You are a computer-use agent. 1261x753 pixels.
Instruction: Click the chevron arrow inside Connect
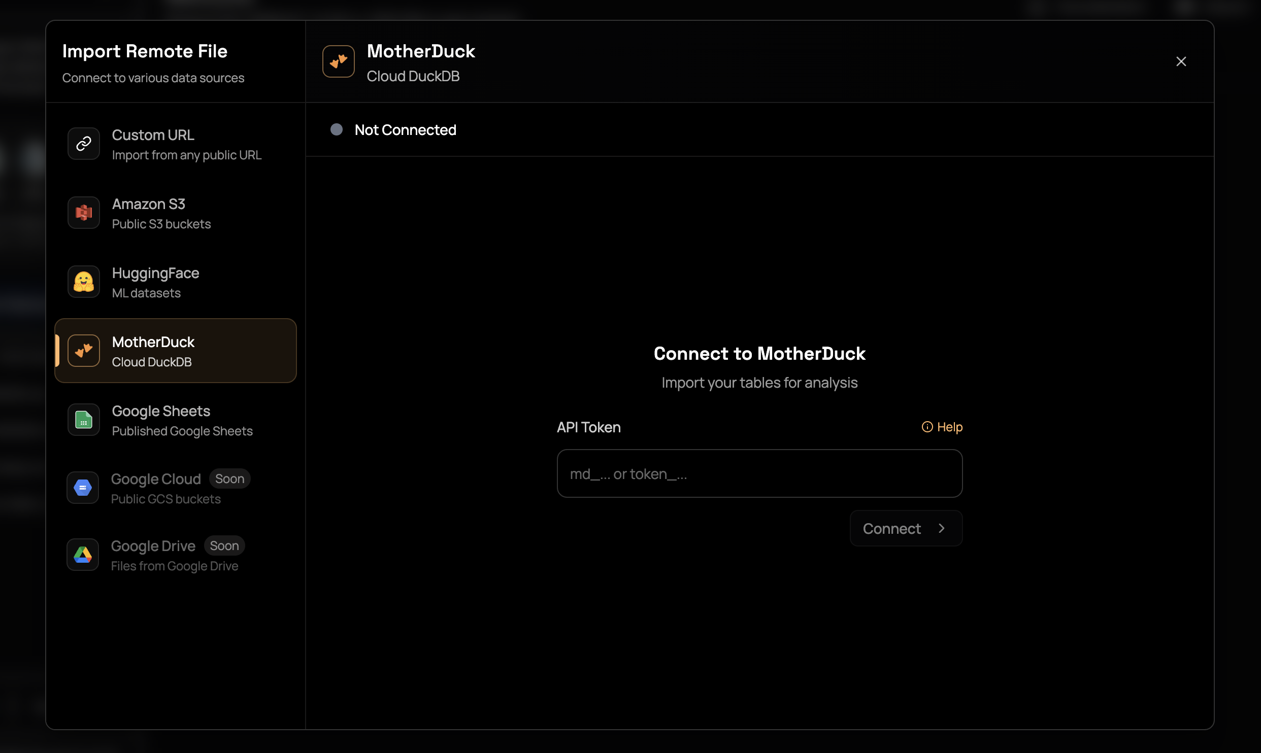[x=942, y=528]
